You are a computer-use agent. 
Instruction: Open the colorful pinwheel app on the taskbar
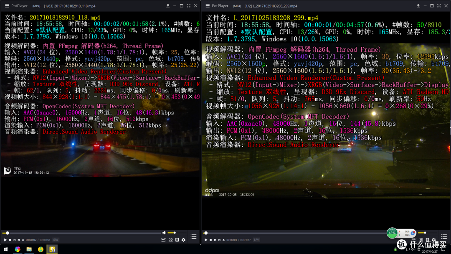coord(18,249)
